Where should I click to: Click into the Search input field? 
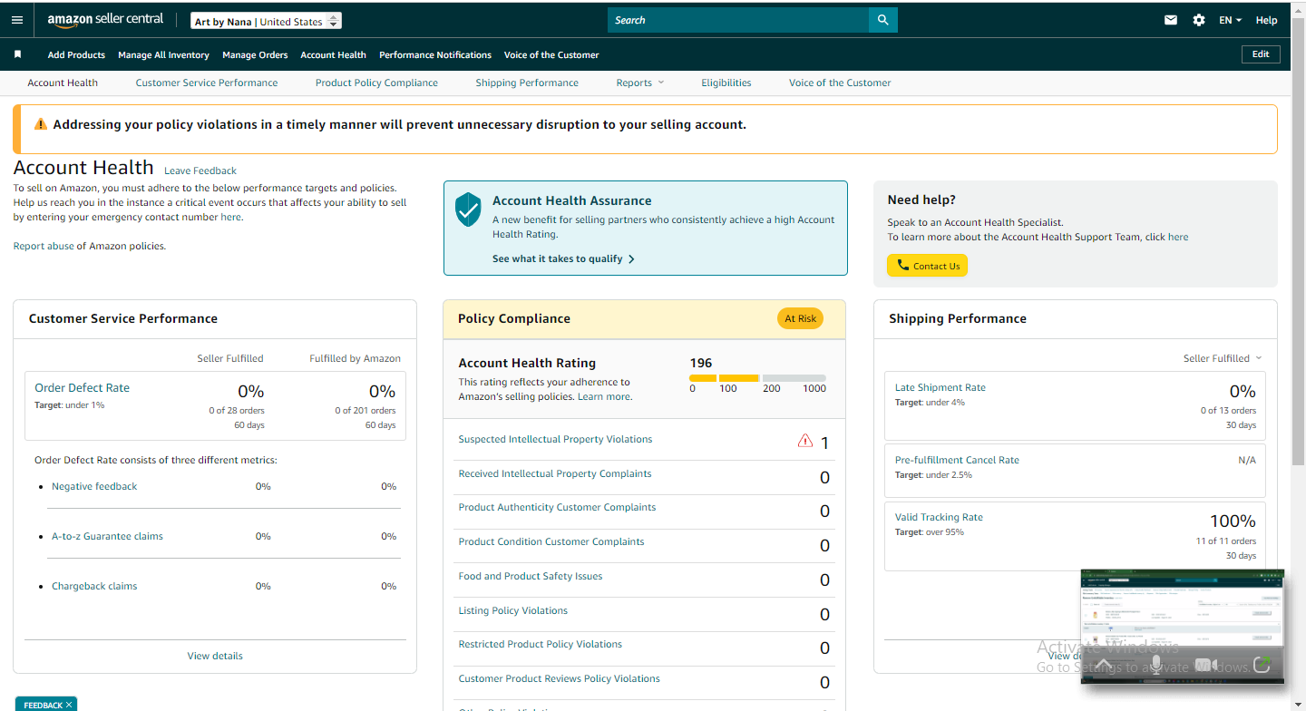point(738,20)
